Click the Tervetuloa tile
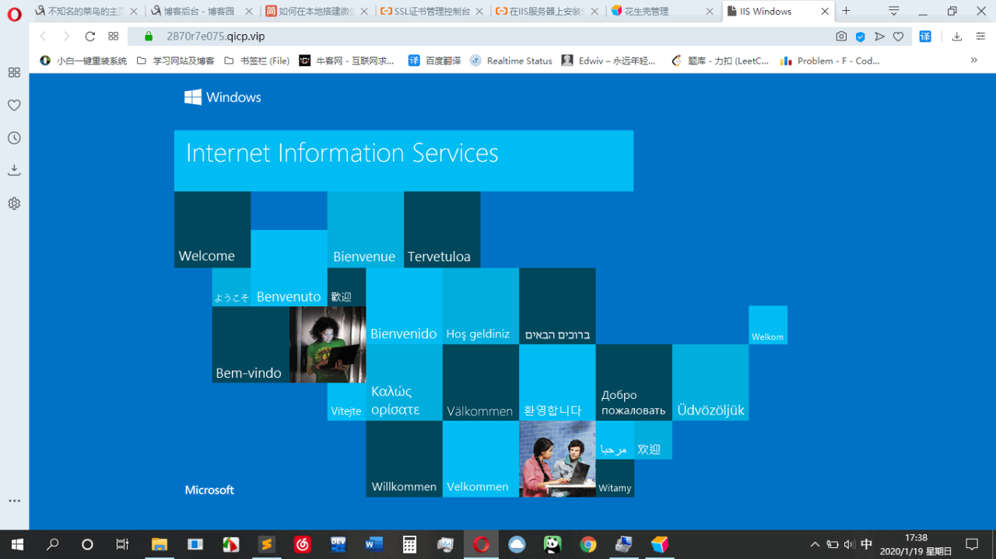996x559 pixels. pos(442,229)
